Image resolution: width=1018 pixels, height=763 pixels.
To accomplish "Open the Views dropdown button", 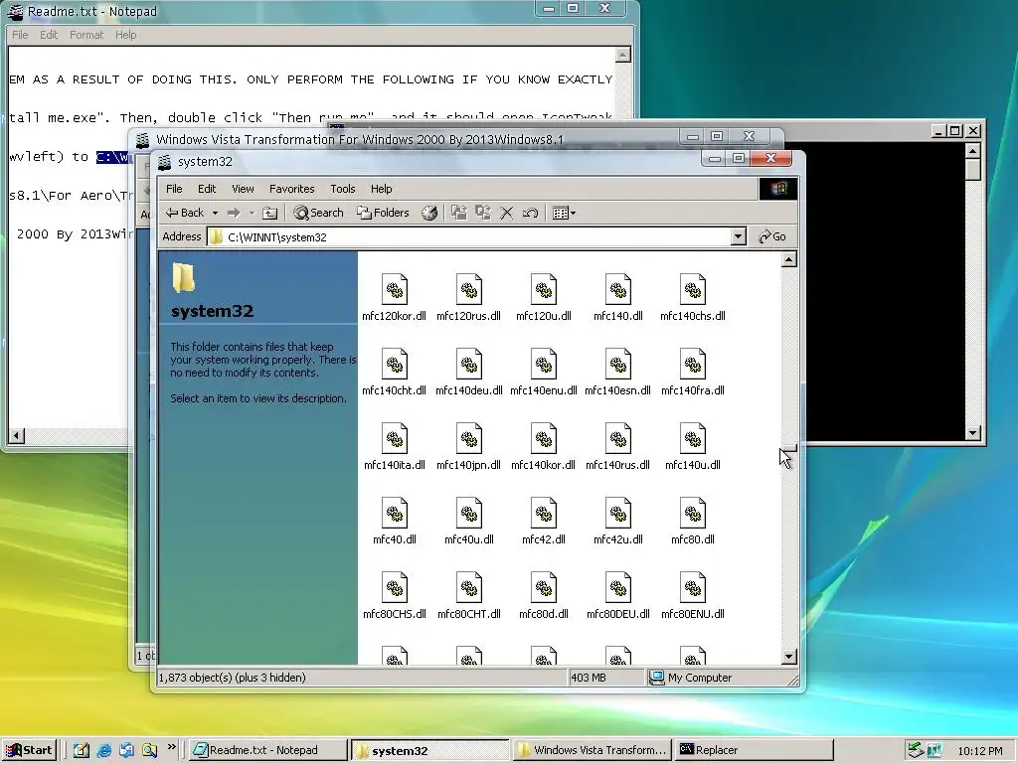I will coord(564,213).
